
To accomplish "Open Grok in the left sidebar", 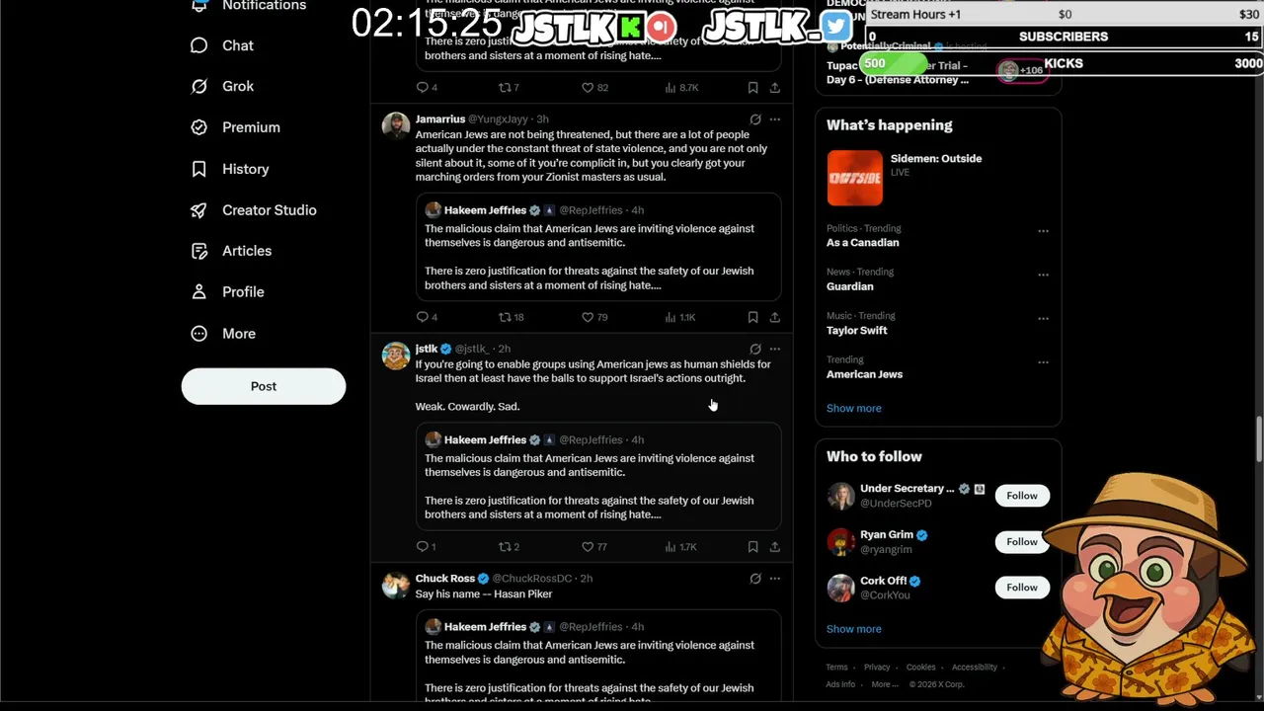I will [222, 86].
